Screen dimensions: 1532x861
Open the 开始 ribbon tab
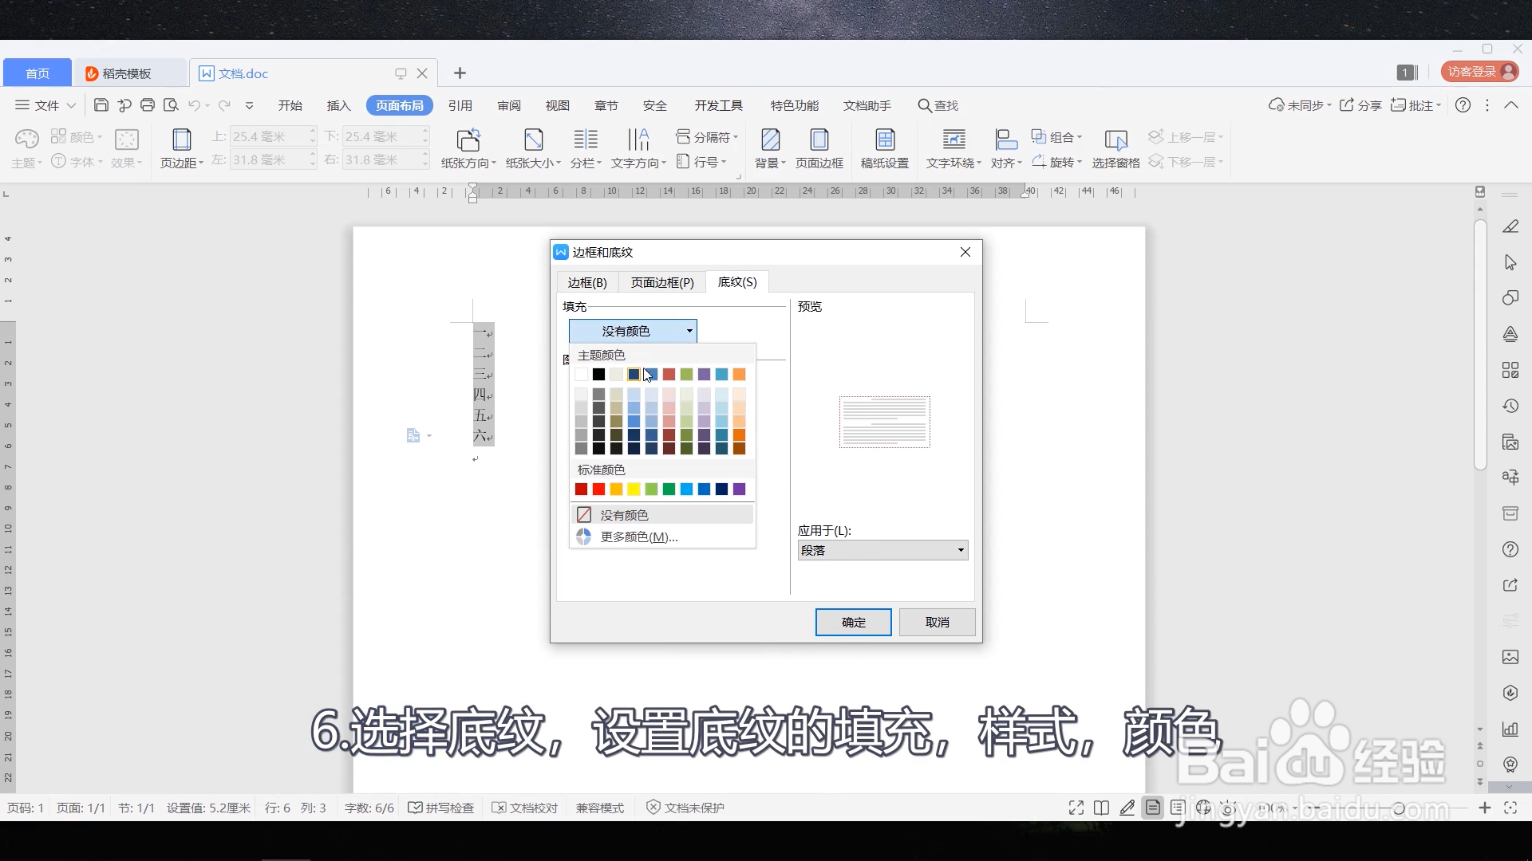[290, 105]
